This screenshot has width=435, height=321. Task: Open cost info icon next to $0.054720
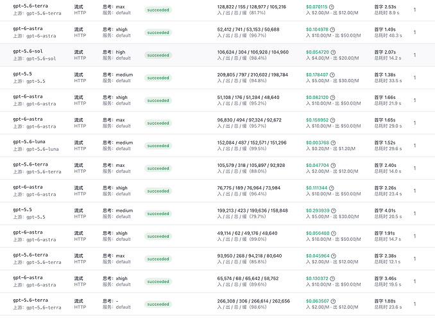point(333,52)
